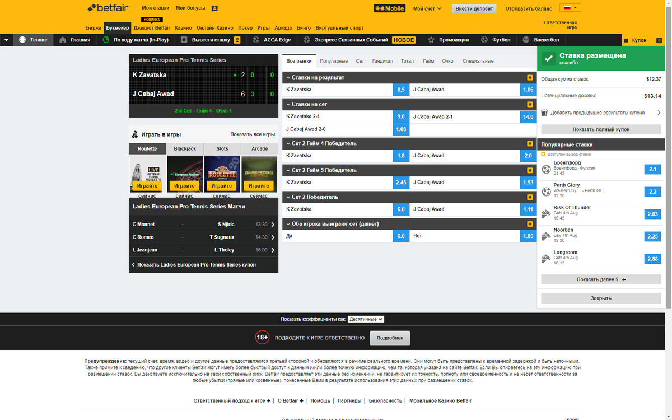
Task: Open the C Monnet vs S Njiric match
Action: [203, 225]
